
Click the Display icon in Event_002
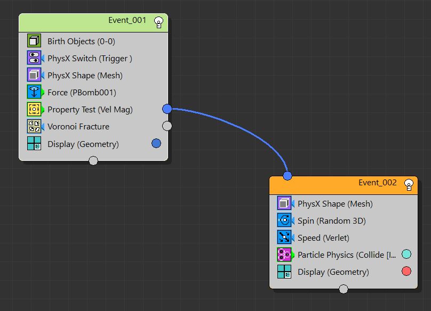[284, 272]
